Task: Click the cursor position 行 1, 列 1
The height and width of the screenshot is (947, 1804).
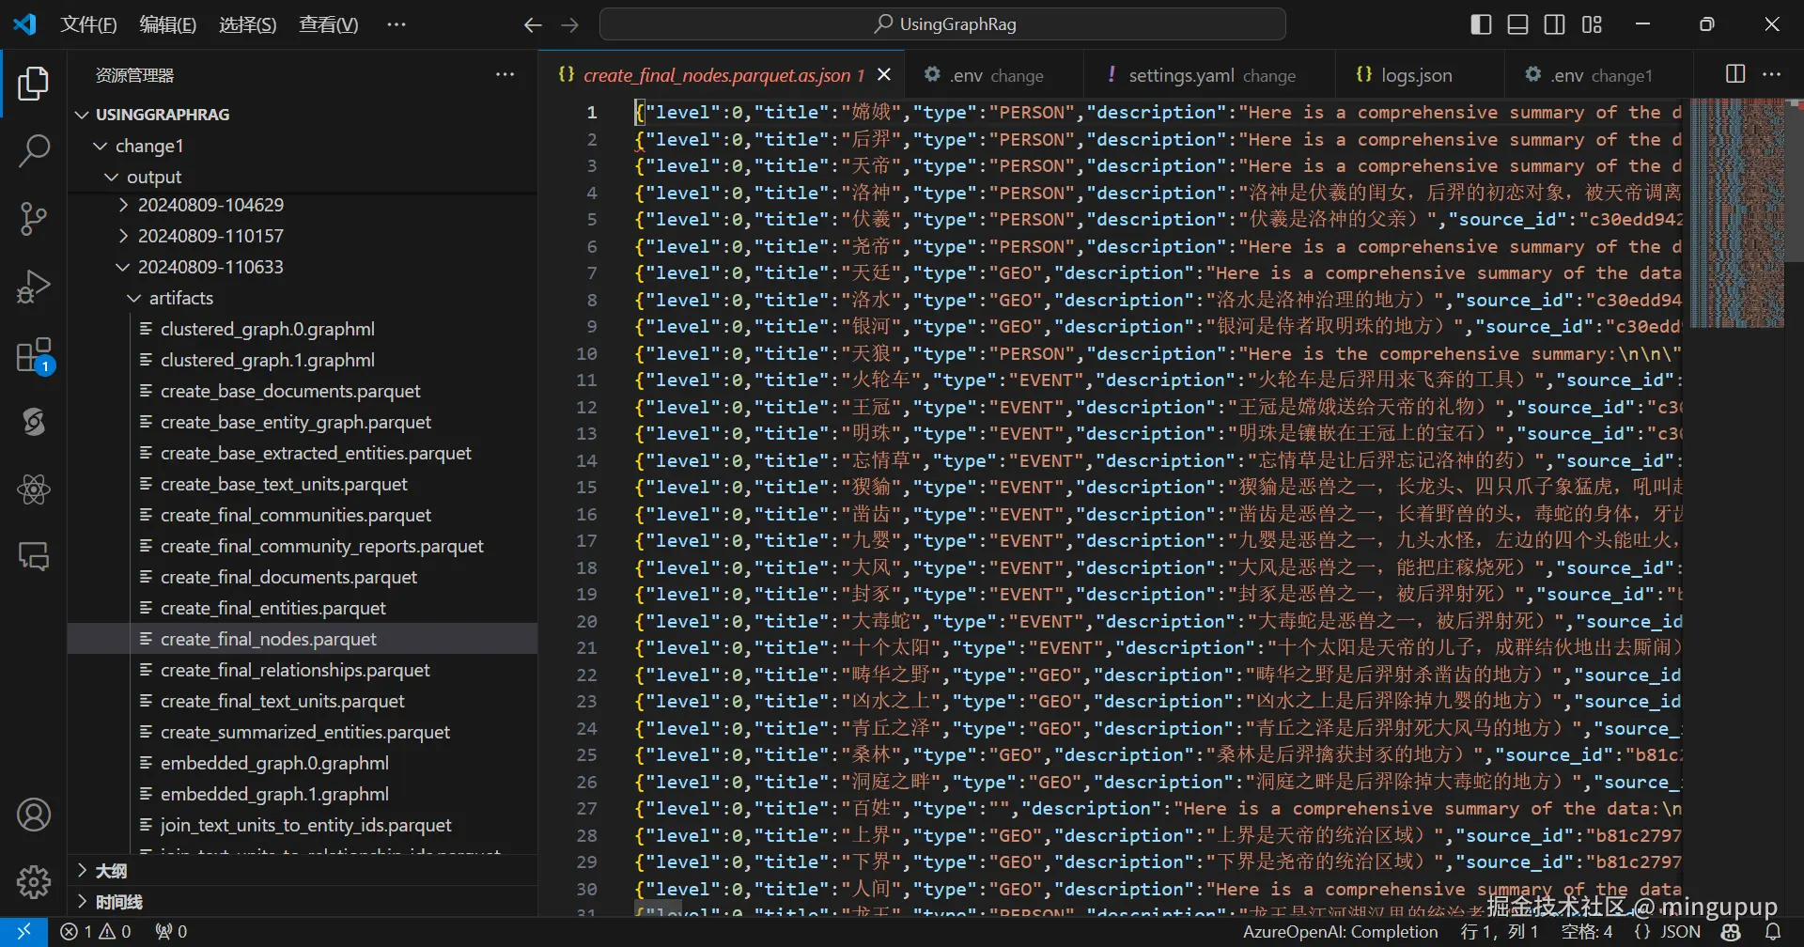Action: tap(1500, 932)
